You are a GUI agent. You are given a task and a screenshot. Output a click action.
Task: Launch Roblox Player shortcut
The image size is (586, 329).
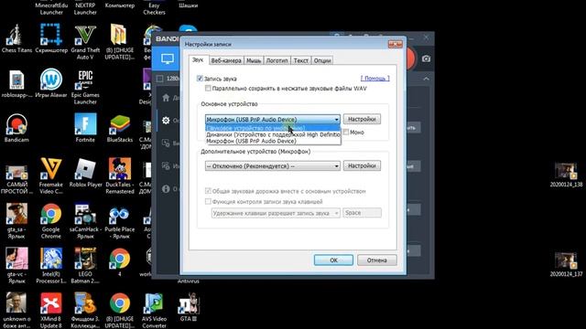pos(85,173)
